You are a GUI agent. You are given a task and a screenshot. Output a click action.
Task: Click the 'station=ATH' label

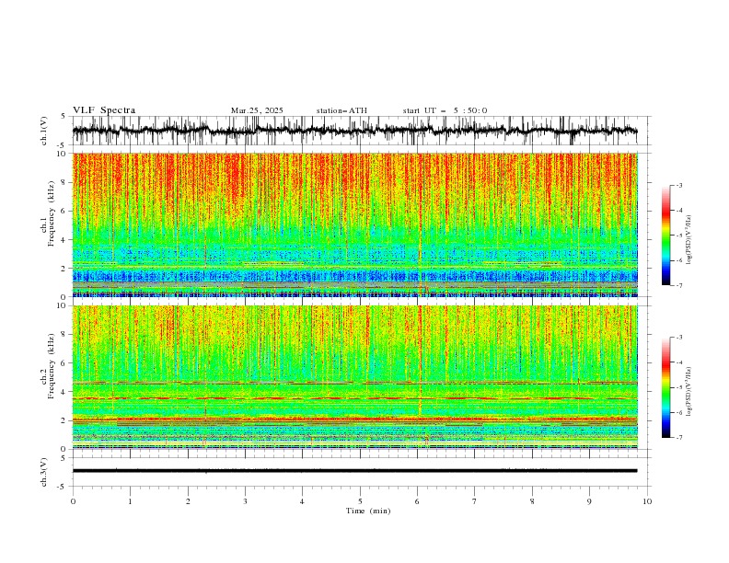pyautogui.click(x=341, y=110)
